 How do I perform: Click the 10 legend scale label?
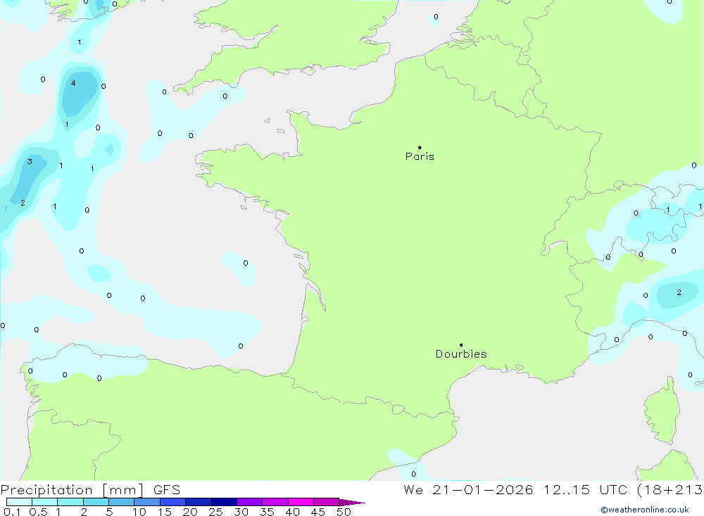pos(139,512)
